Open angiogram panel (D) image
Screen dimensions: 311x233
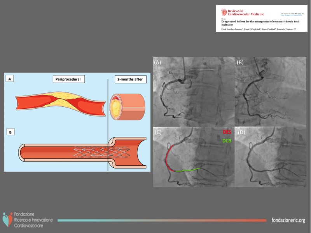point(271,156)
